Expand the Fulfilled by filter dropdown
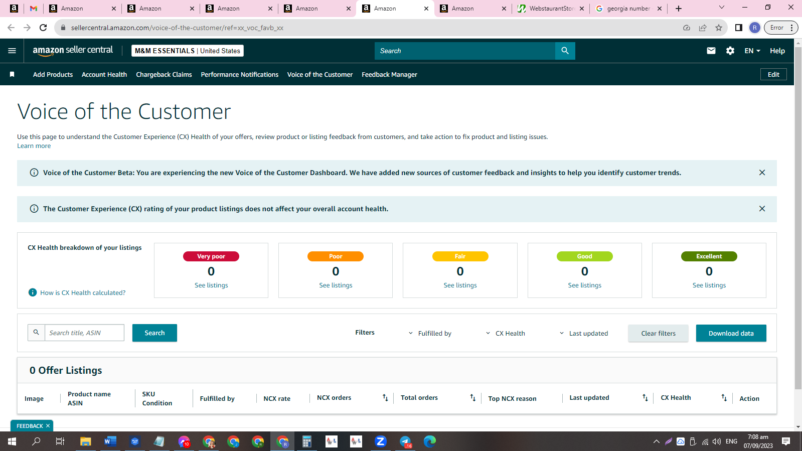This screenshot has width=802, height=451. [430, 333]
